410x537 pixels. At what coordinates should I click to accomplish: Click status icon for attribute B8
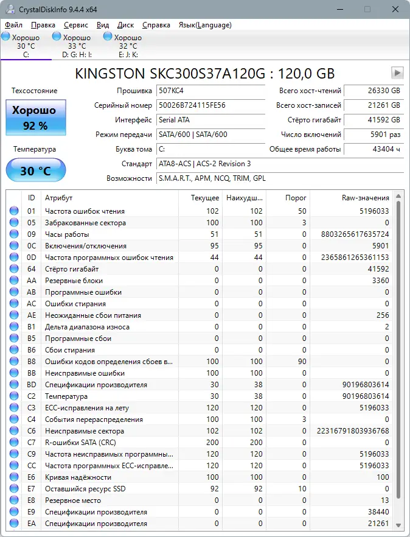(x=14, y=362)
